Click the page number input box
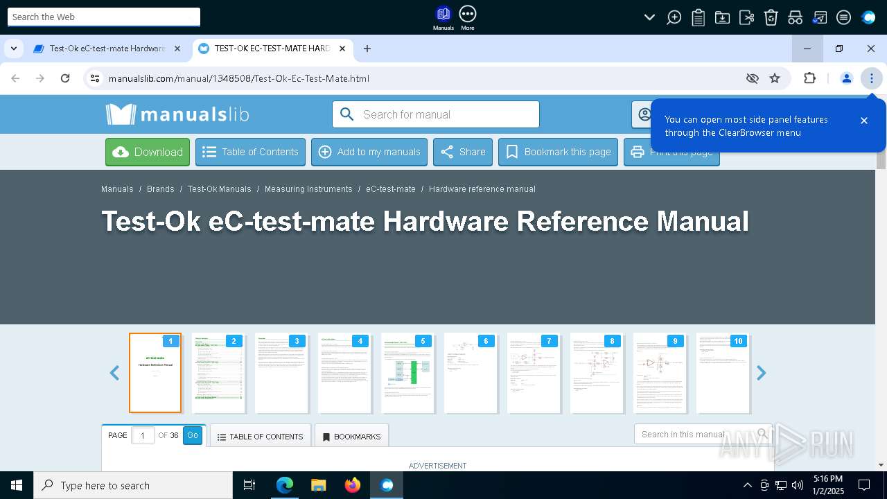887x499 pixels. pos(143,435)
